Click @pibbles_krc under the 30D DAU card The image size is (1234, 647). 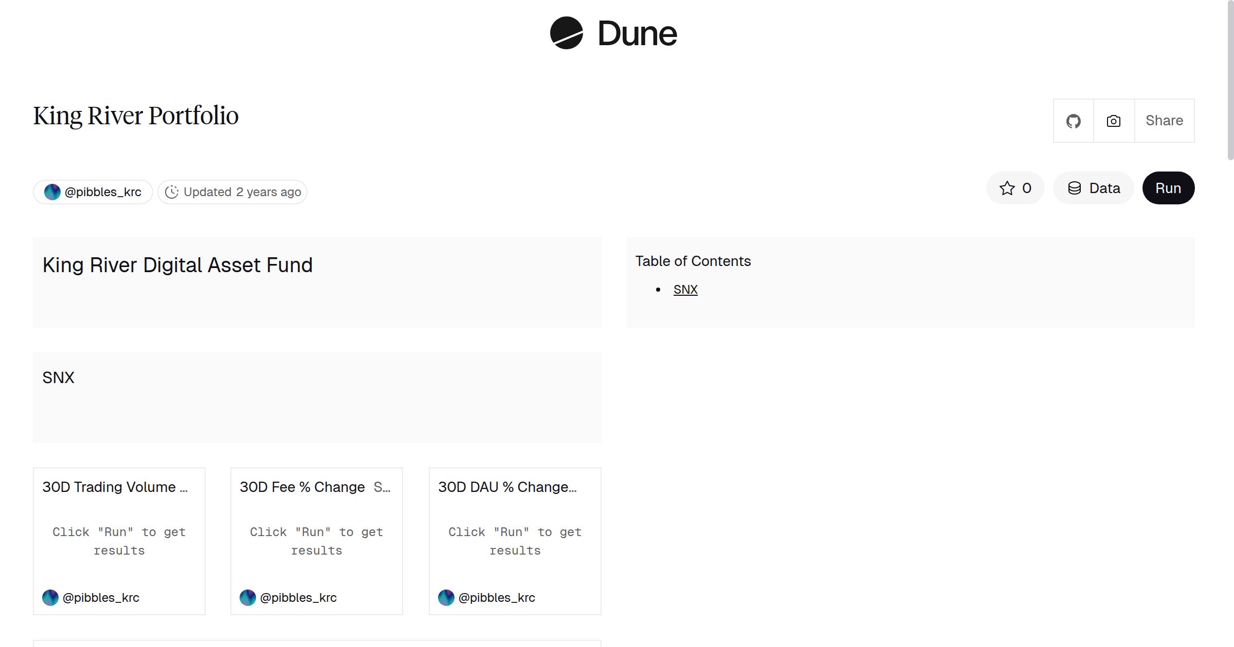tap(497, 598)
